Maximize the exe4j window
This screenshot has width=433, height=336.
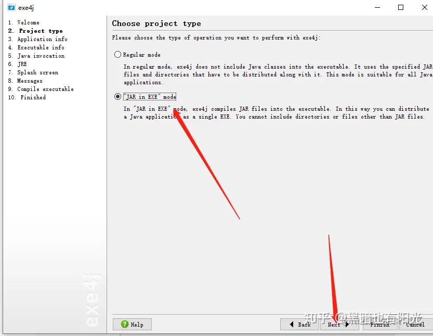[x=401, y=7]
